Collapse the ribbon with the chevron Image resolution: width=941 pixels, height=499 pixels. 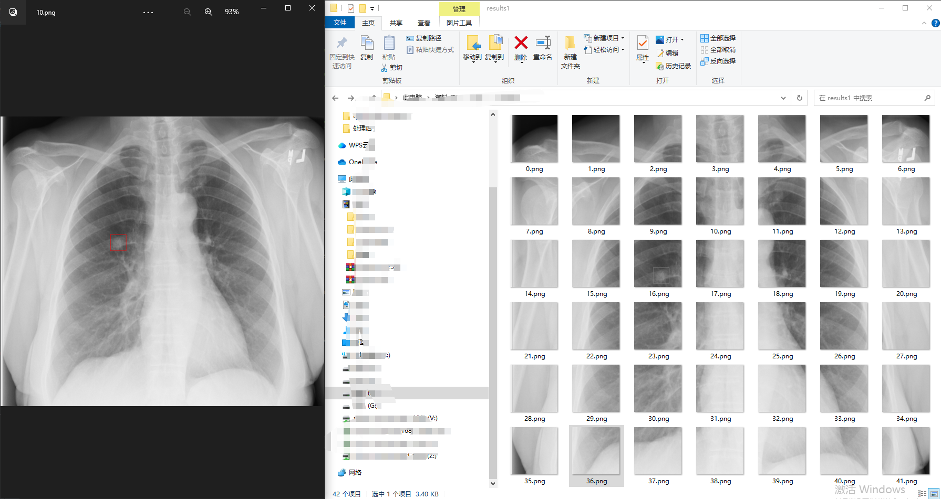(x=924, y=23)
